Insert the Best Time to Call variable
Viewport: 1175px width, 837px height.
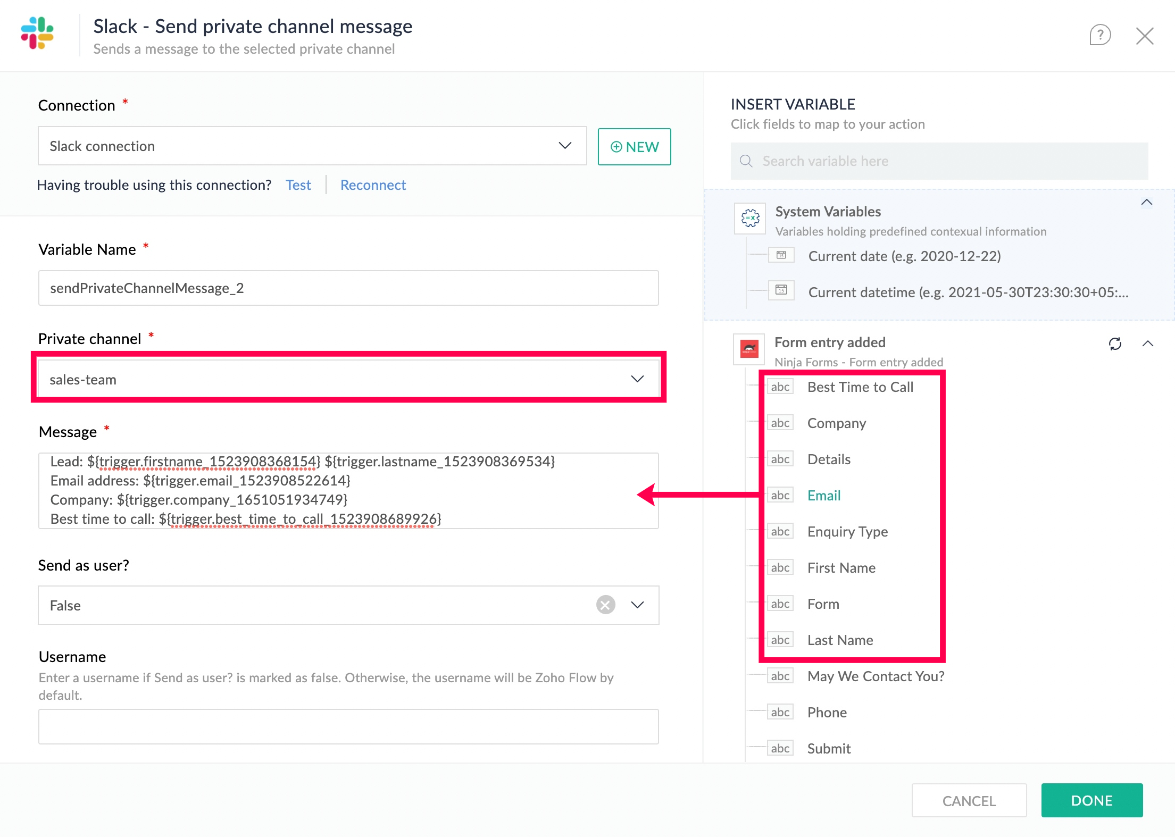(x=860, y=387)
